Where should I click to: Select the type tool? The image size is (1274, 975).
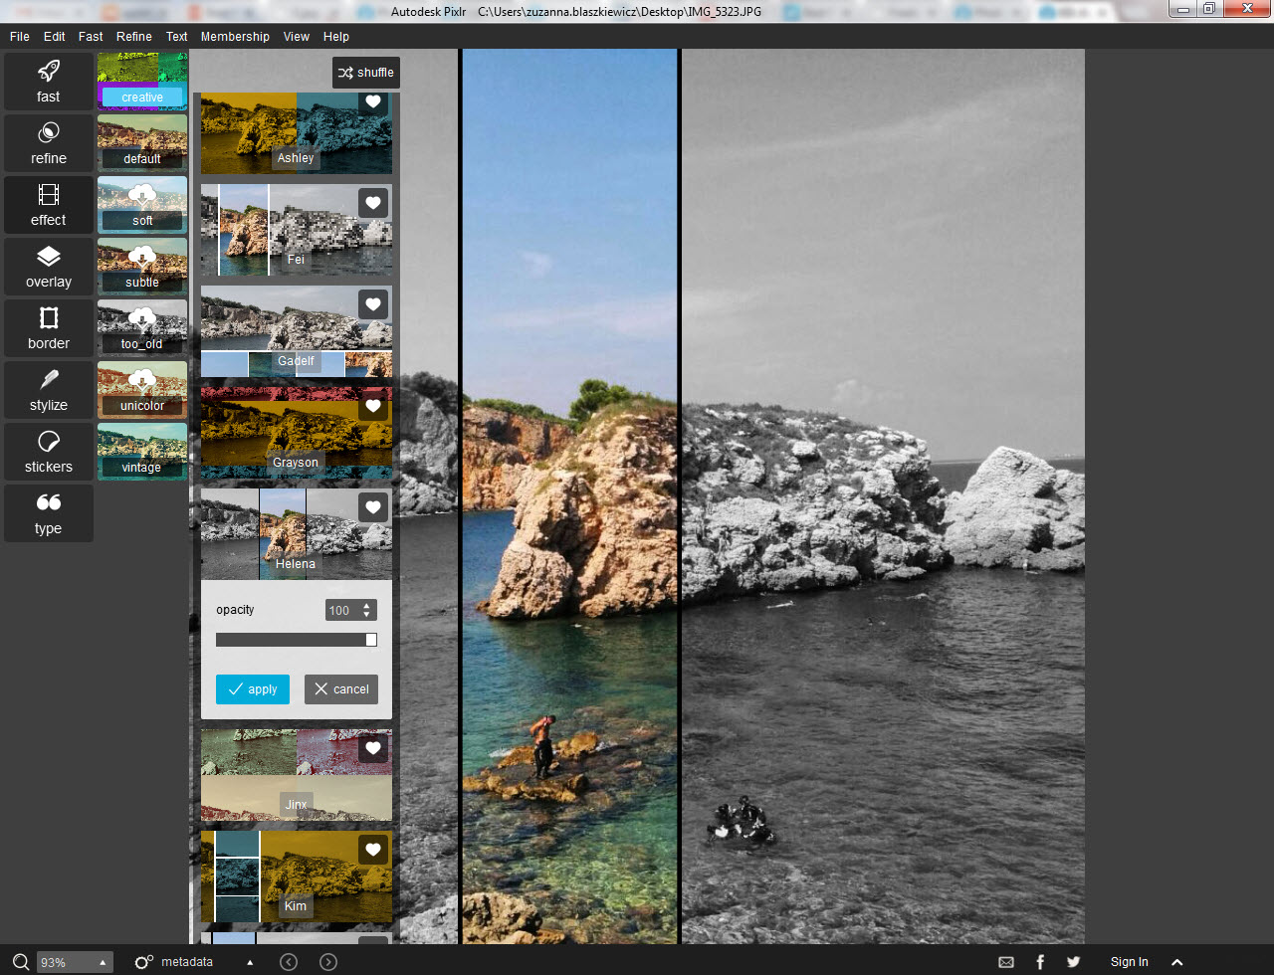click(x=48, y=512)
